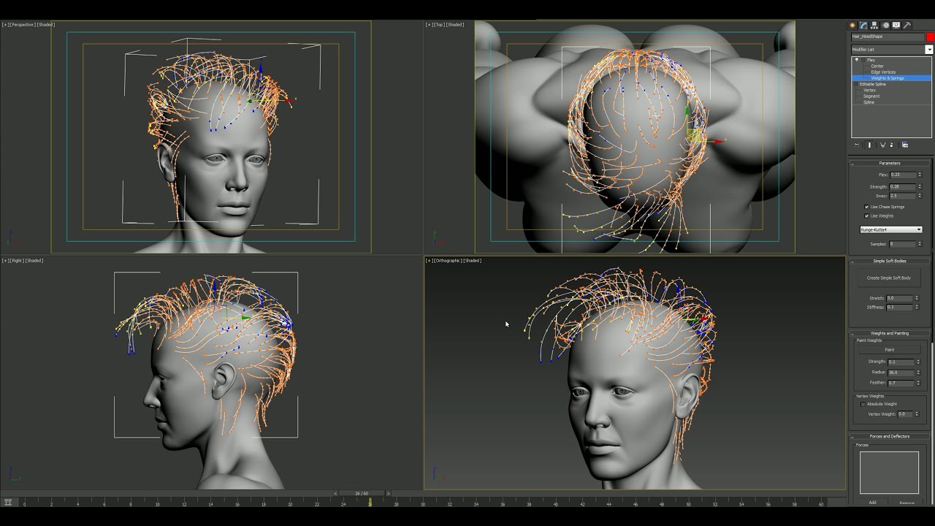The width and height of the screenshot is (935, 526).
Task: Open the Shaded menu in Orthographic viewport
Action: (473, 261)
